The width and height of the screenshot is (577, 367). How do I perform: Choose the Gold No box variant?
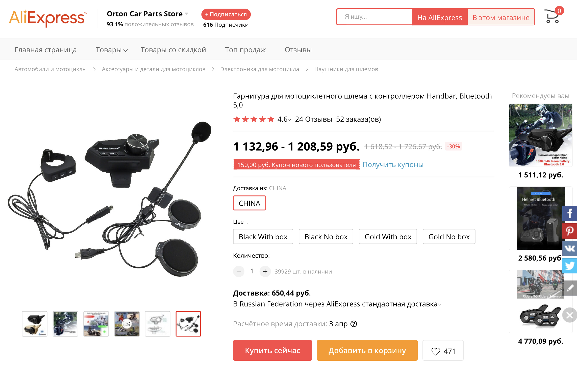click(x=449, y=237)
